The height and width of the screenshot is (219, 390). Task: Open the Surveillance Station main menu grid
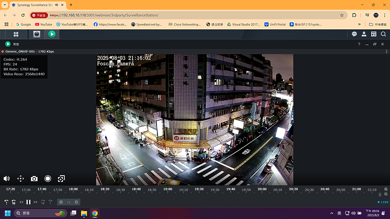click(x=16, y=34)
